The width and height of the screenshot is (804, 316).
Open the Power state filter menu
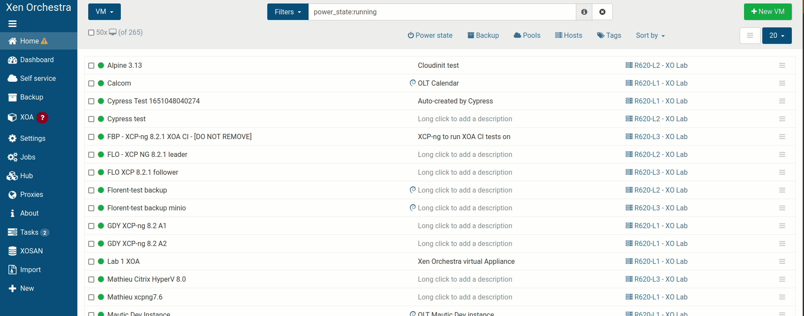click(x=430, y=35)
